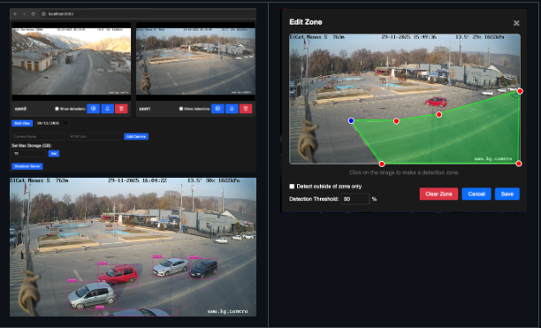Screen dimensions: 541x328
Task: Click the max storage value field
Action: [29, 154]
